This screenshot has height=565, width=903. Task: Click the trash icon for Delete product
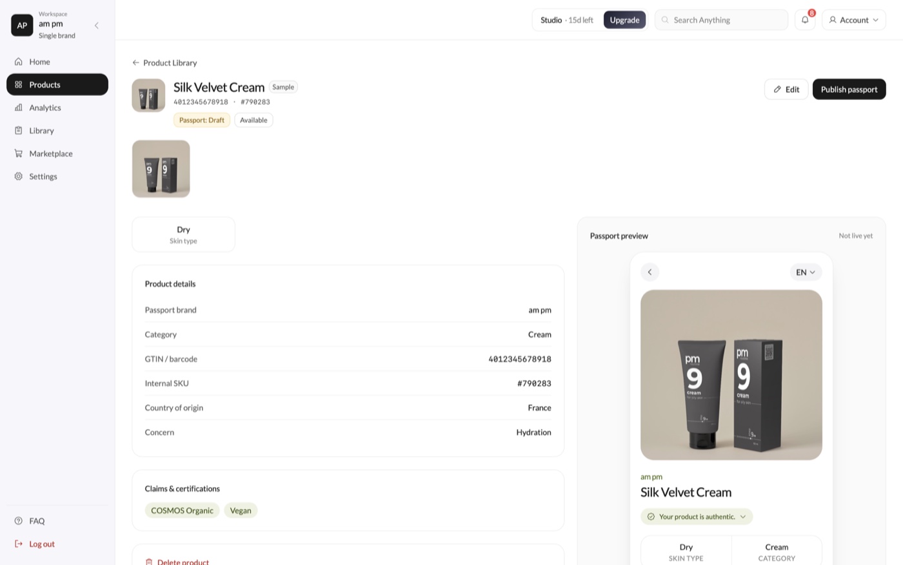149,562
